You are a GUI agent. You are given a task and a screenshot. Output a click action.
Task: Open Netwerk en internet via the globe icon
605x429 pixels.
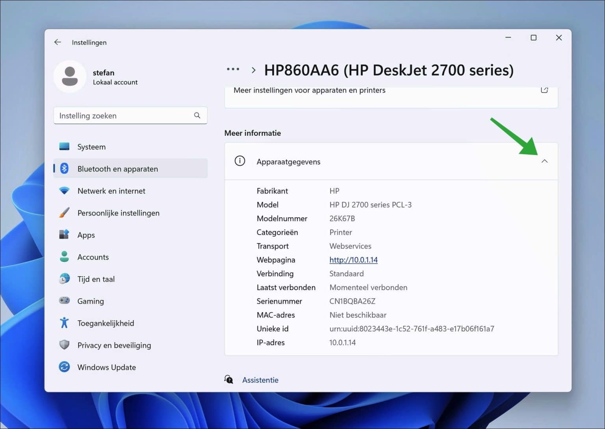64,190
